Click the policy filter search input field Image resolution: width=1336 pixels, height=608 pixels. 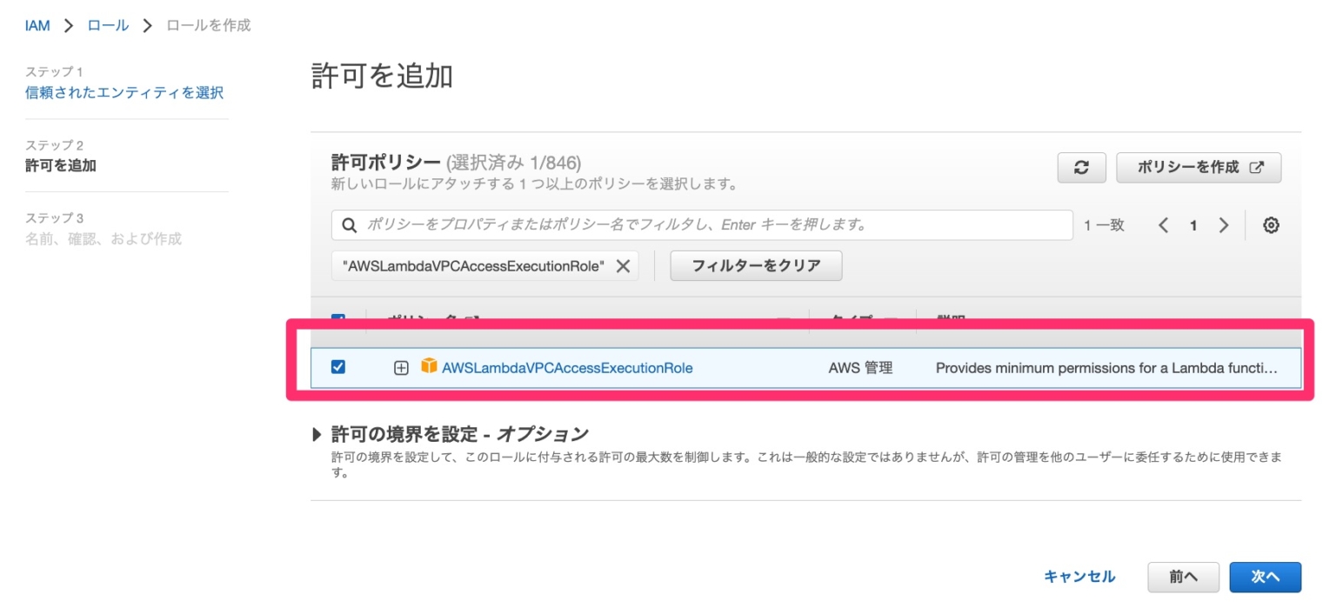click(702, 225)
